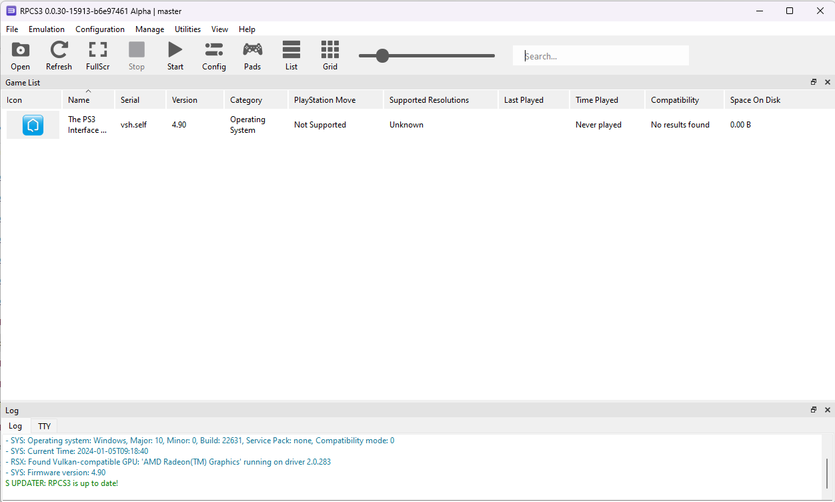The width and height of the screenshot is (835, 502).
Task: Click the Not Supported cell
Action: pyautogui.click(x=320, y=125)
